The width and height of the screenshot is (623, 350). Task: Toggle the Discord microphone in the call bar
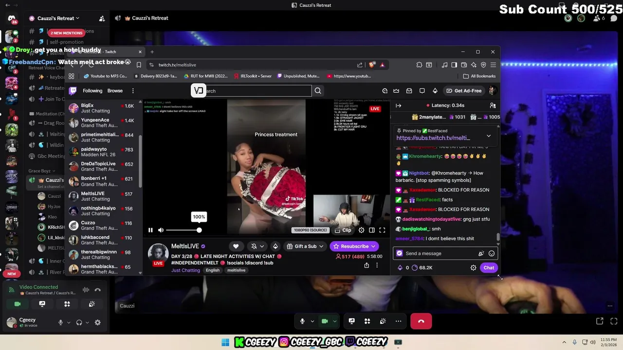[x=302, y=321]
